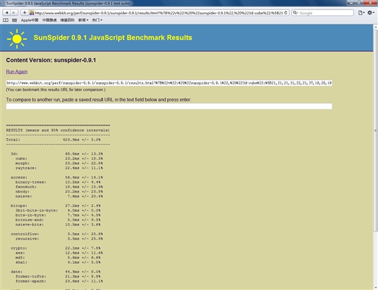Click the 'morph:' result row

(x=59, y=163)
